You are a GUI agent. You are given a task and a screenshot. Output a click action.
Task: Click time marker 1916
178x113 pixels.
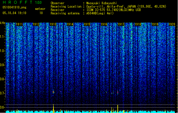pos(104,24)
